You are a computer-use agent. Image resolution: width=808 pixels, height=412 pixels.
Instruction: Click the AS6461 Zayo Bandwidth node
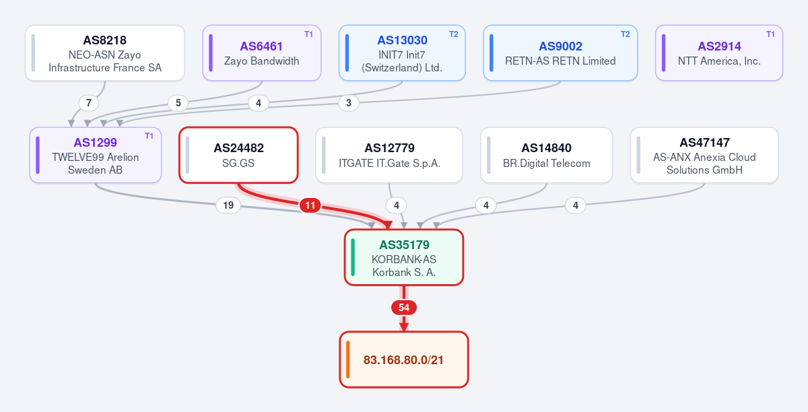pos(262,53)
